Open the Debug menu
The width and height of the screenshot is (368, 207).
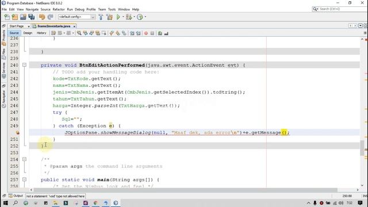[x=79, y=9]
